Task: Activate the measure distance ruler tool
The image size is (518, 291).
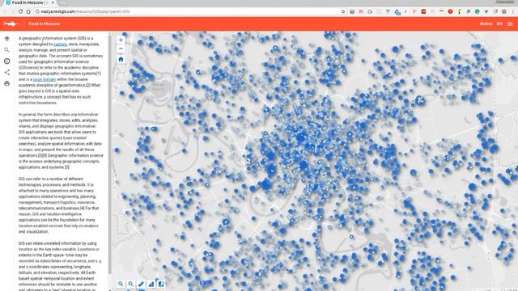Action: 141,284
